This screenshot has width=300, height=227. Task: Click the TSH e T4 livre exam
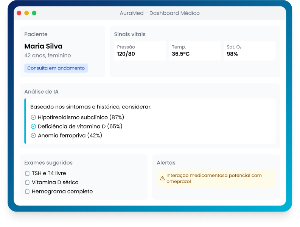[49, 173]
